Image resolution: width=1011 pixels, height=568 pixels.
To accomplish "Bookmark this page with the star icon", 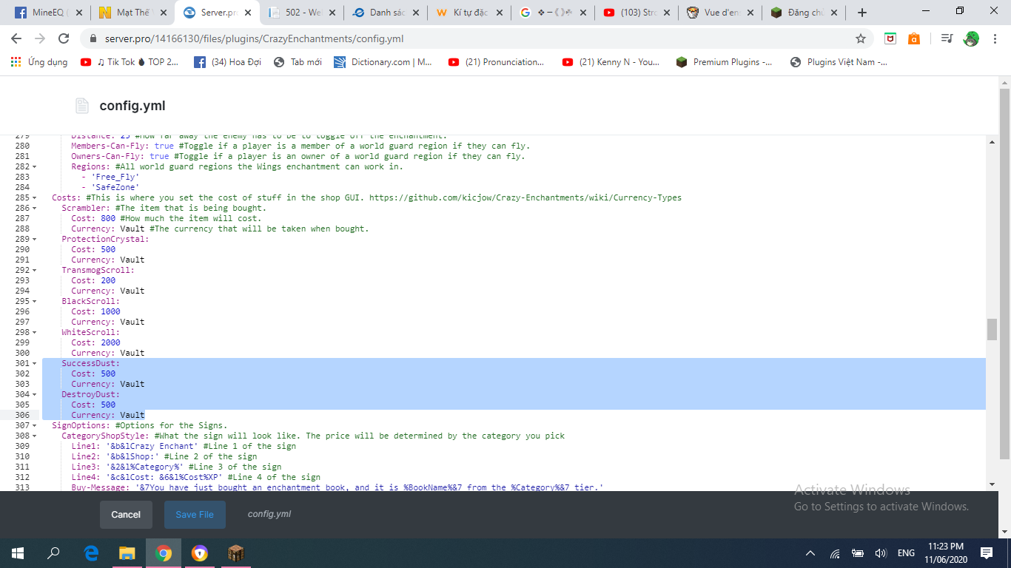I will pyautogui.click(x=861, y=39).
